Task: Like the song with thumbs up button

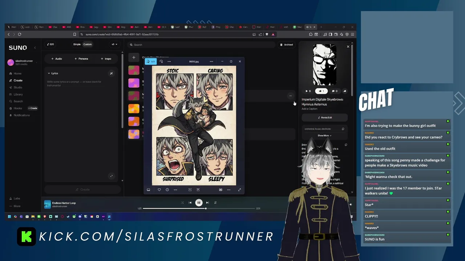Action: tap(321, 91)
